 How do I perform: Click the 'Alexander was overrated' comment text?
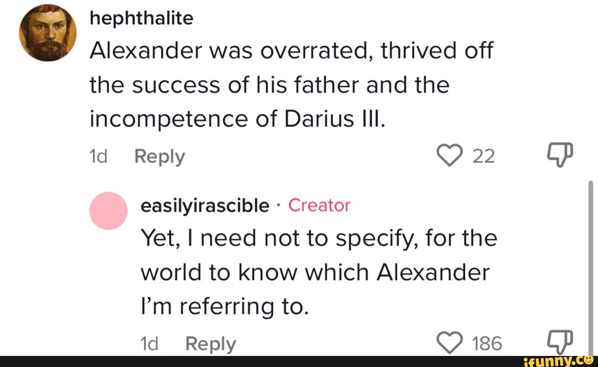coord(291,52)
